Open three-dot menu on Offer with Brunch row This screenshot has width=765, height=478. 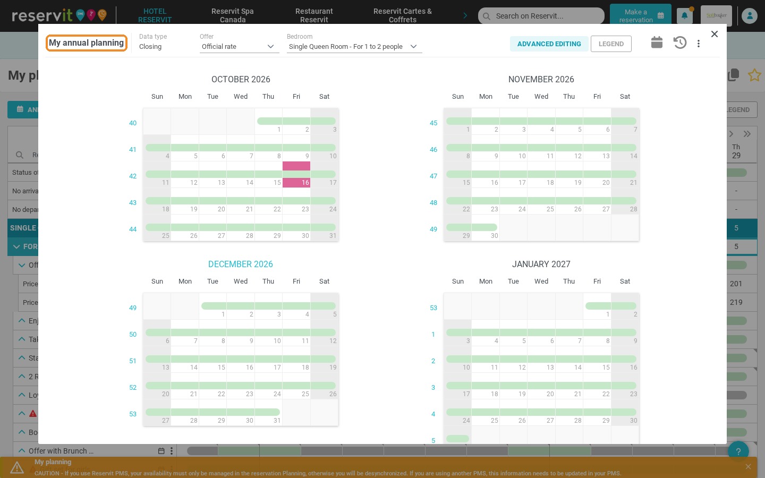point(172,451)
